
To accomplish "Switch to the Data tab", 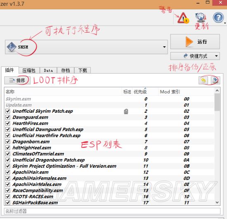I will (x=48, y=70).
